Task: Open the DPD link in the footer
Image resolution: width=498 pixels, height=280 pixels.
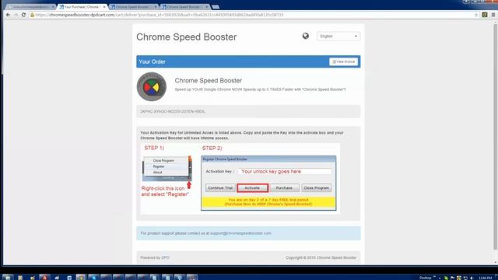Action: [165, 257]
